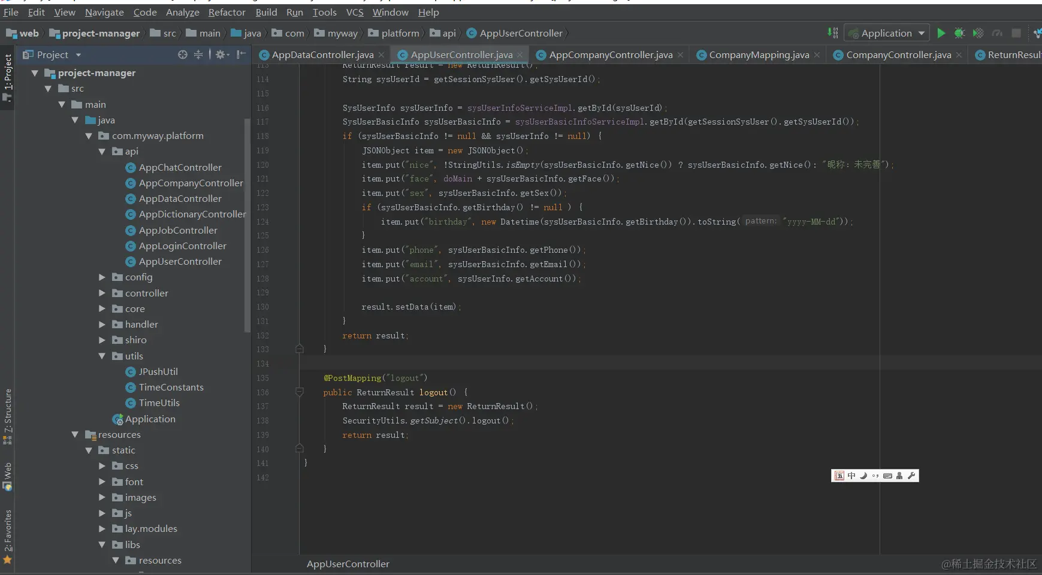The height and width of the screenshot is (575, 1042).
Task: Open the VCS menu
Action: [355, 12]
